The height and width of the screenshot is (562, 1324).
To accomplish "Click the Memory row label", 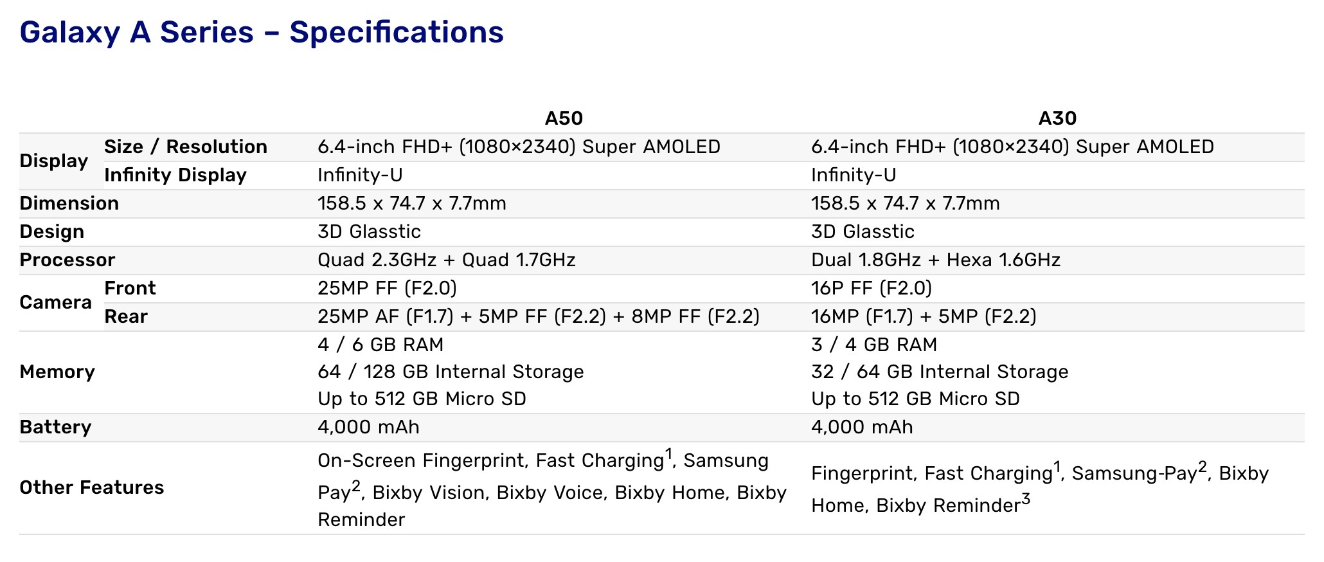I will tap(57, 372).
